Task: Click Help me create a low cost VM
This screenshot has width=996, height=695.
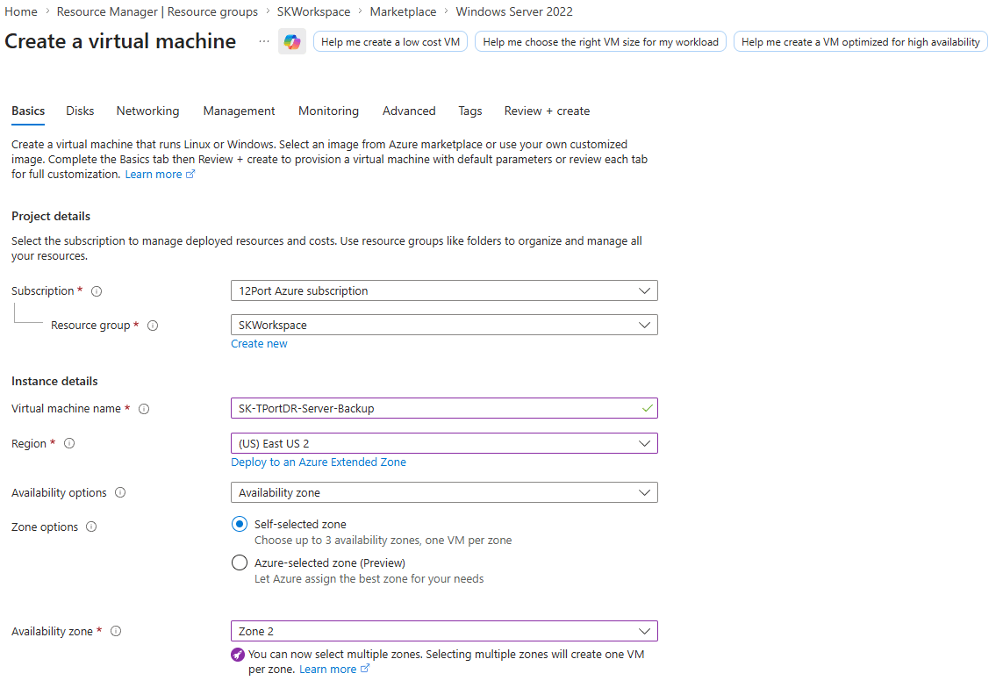Action: [x=391, y=42]
